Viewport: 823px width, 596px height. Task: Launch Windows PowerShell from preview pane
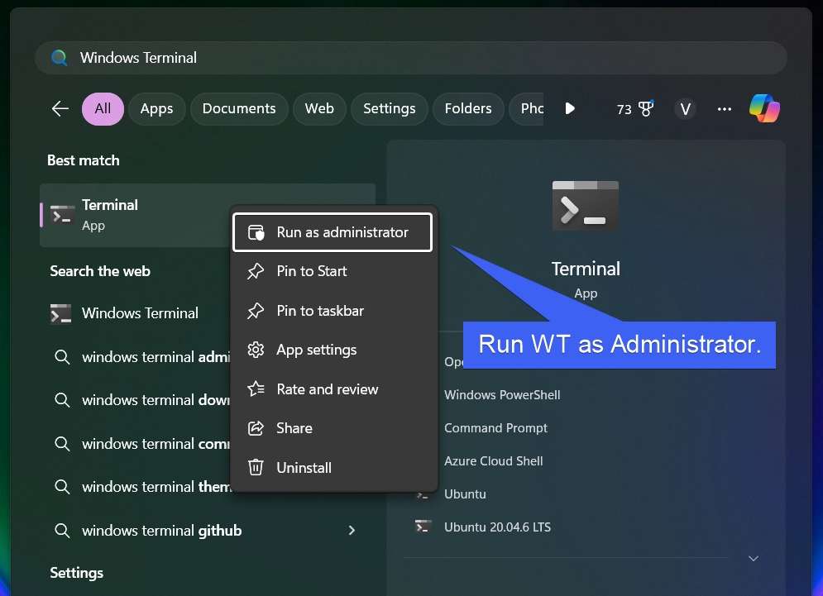click(502, 395)
